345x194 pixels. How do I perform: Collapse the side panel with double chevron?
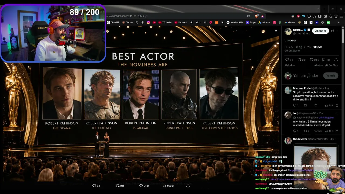click(276, 31)
